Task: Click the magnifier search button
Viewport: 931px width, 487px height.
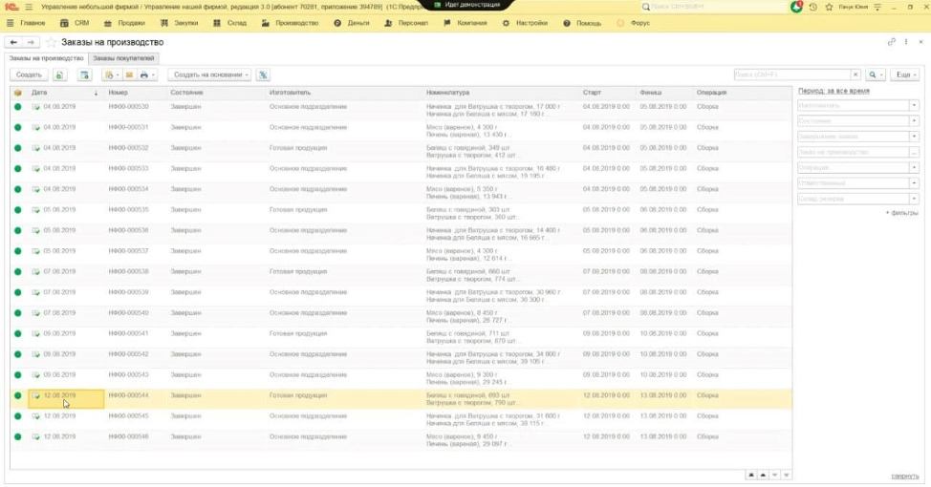Action: [x=876, y=74]
